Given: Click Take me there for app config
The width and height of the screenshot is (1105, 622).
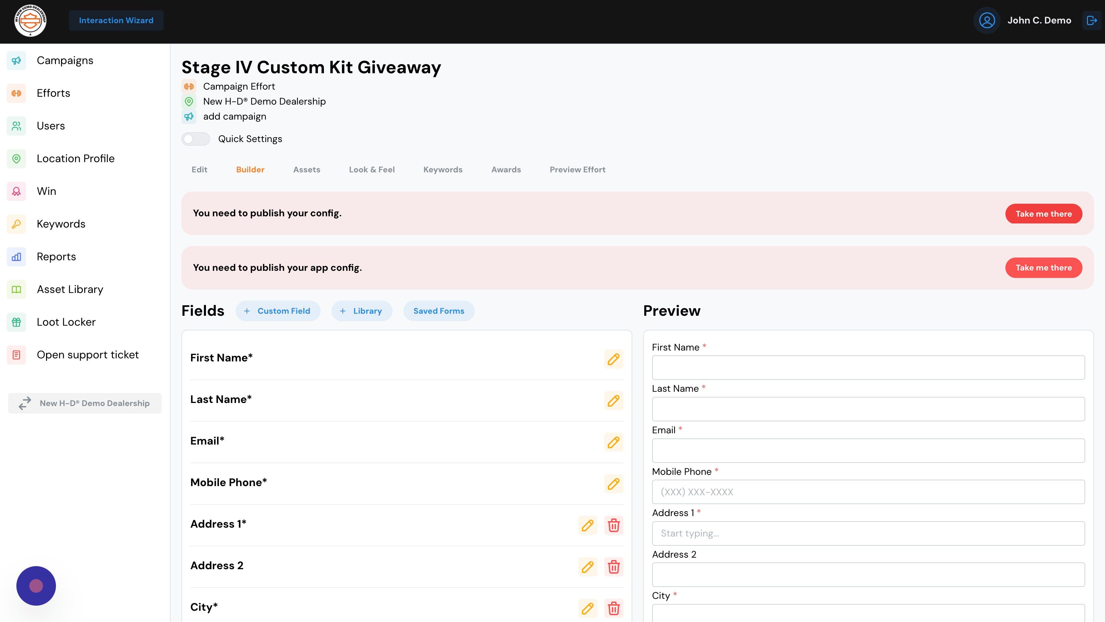Looking at the screenshot, I should click(1043, 268).
